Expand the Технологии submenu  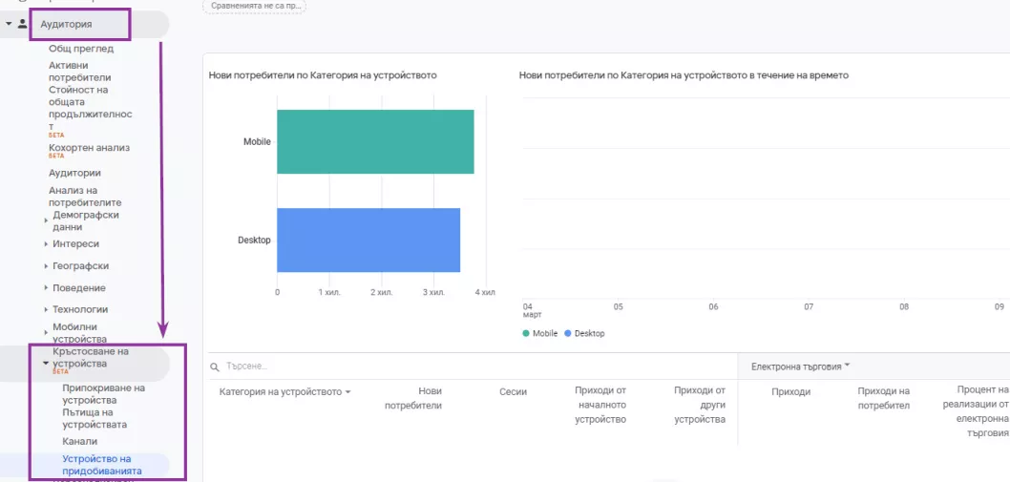click(47, 310)
